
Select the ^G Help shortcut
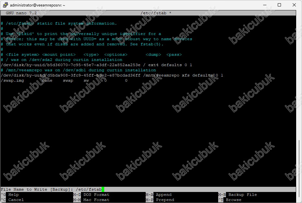(10, 195)
